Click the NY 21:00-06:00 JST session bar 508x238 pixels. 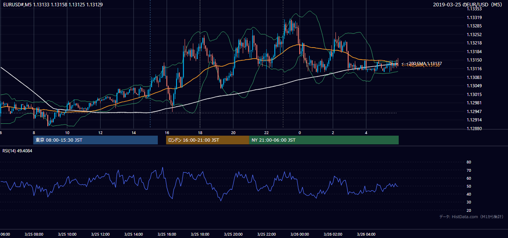pos(324,140)
